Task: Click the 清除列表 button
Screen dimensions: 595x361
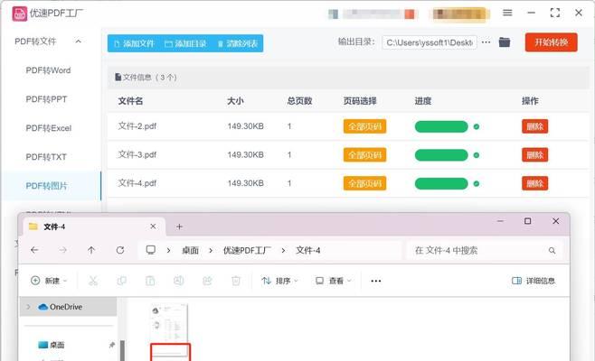Action: pyautogui.click(x=238, y=43)
